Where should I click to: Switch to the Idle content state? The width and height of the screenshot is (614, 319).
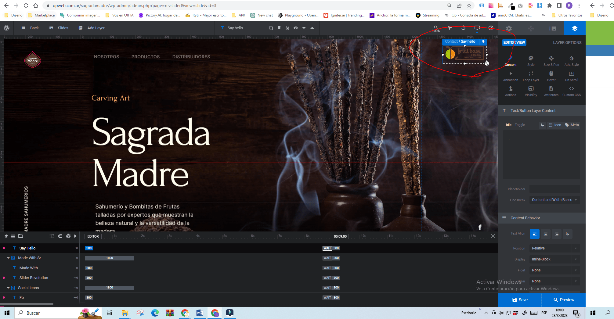508,125
